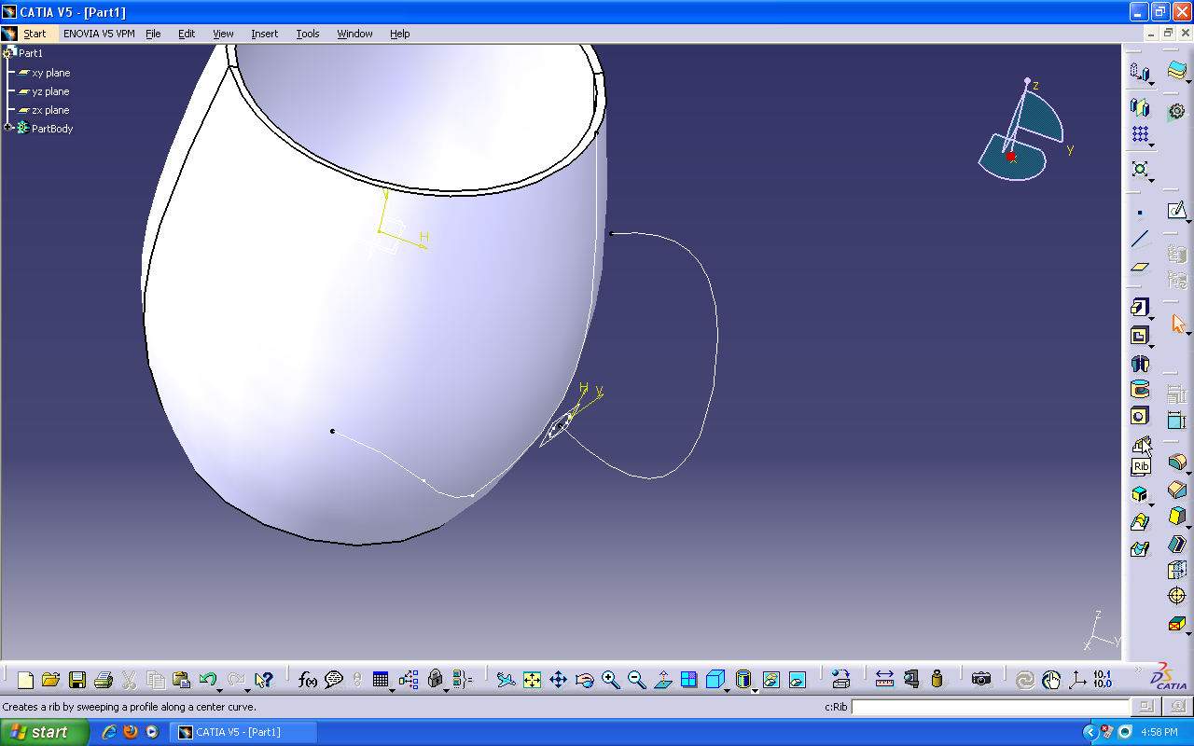The width and height of the screenshot is (1194, 746).
Task: Click the power input command field
Action: click(989, 707)
